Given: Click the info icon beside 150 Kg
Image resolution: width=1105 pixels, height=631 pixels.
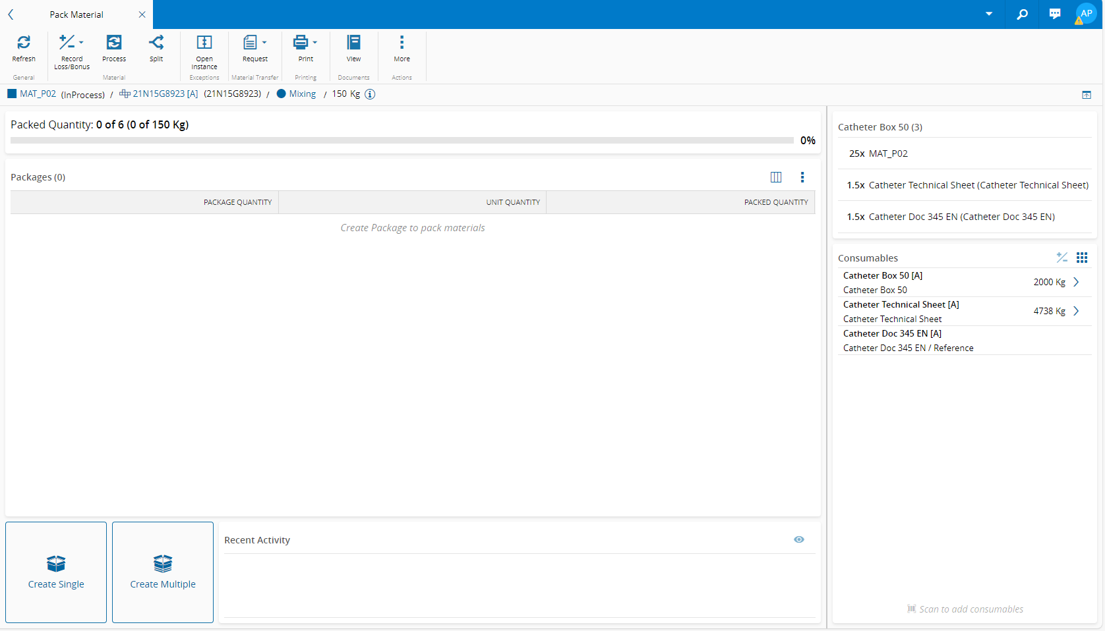Looking at the screenshot, I should point(371,94).
